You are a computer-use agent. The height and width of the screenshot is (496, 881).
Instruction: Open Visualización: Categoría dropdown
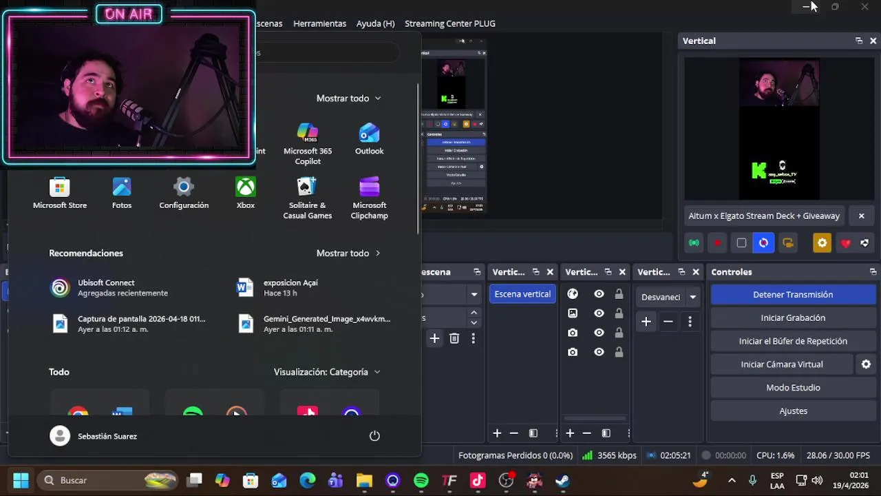327,371
